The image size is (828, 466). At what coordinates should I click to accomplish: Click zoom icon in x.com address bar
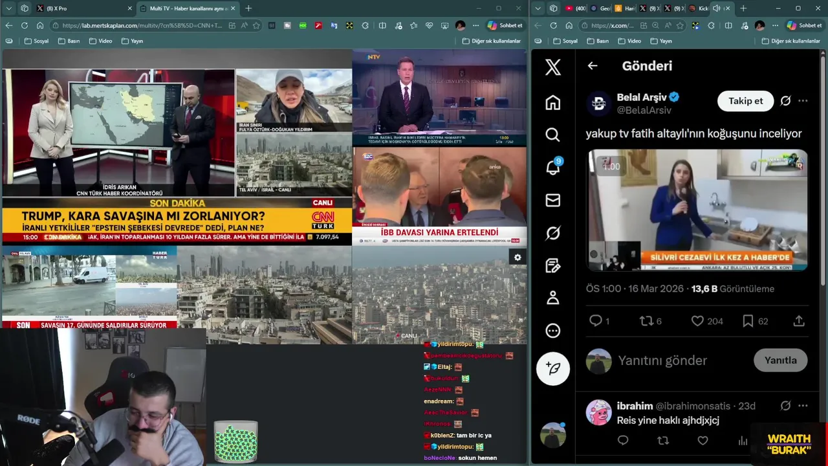[x=655, y=25]
